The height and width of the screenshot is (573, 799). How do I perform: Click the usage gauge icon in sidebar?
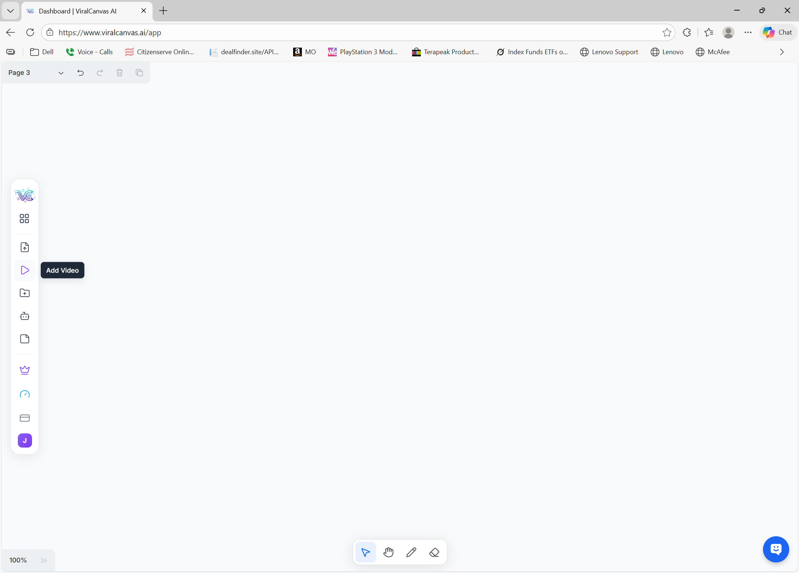(x=25, y=394)
